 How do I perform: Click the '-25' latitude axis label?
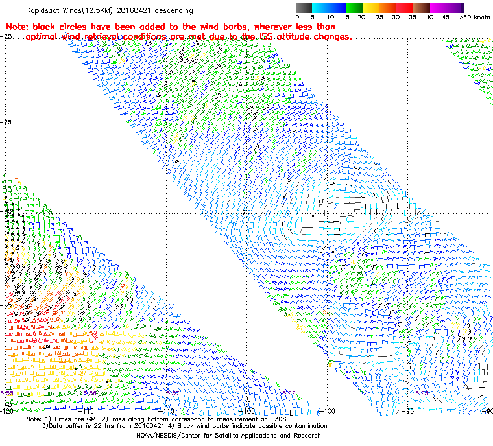tap(6, 122)
